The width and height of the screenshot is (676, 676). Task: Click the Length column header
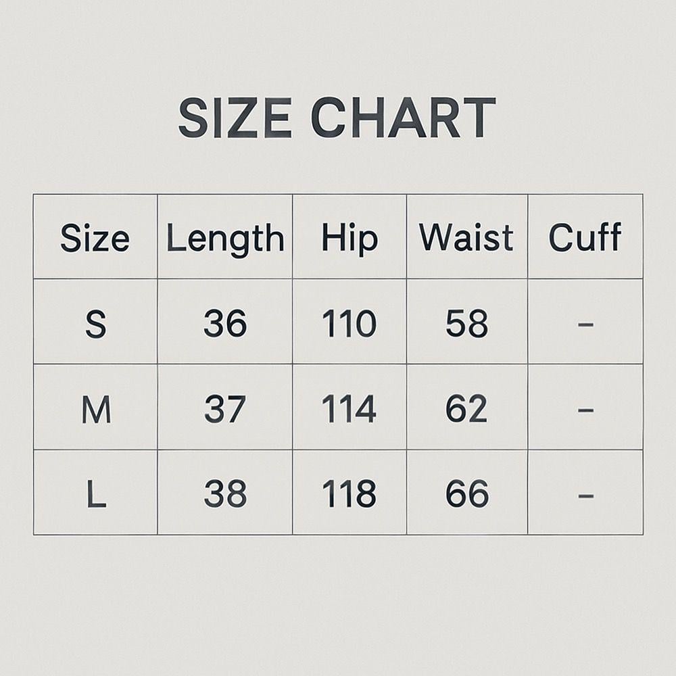[225, 239]
